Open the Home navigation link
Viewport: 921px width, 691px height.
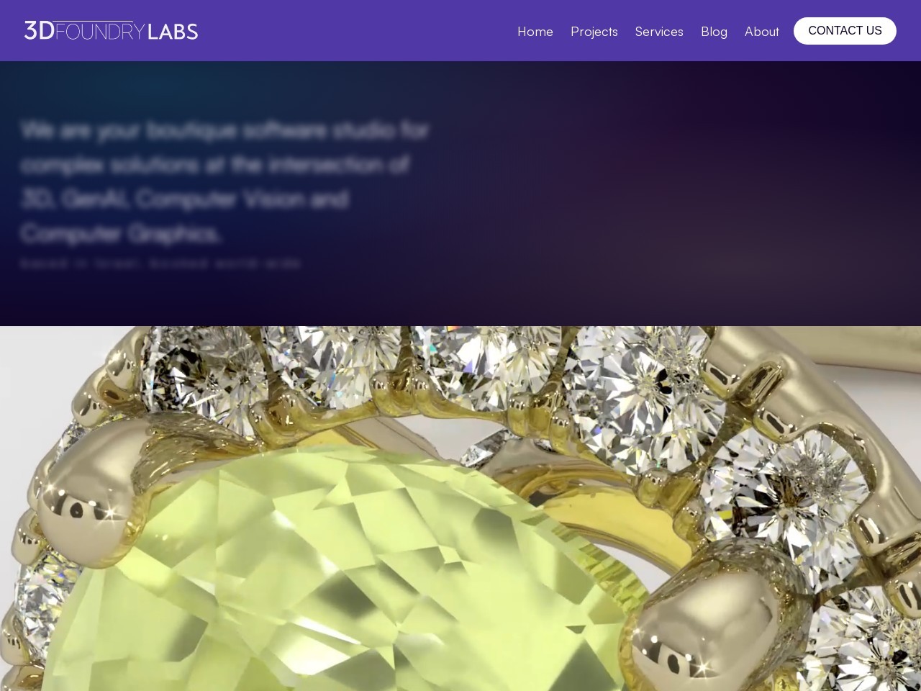coord(535,31)
